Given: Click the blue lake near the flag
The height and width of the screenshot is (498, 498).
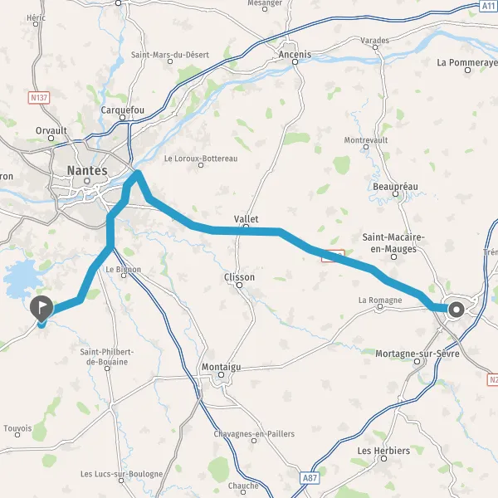Looking at the screenshot, I should click(23, 279).
